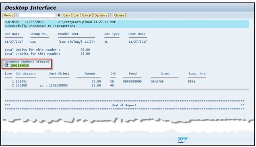Select the GRANTNR grant value

[157, 81]
